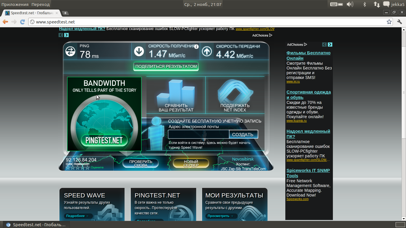Viewport: 406px width, 228px height.
Task: Click the Bluetooth icon in top panel
Action: coord(365,4)
